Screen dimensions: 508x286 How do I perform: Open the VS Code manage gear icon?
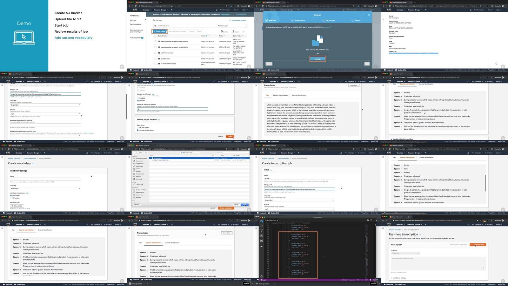click(262, 276)
